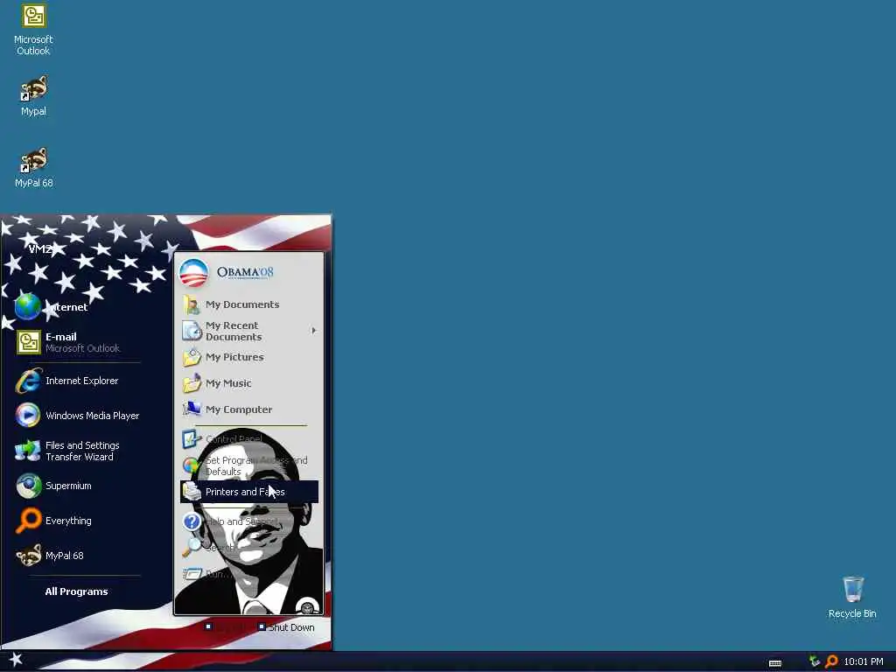This screenshot has width=896, height=672.
Task: Click Safely Remove Hardware tray icon
Action: pyautogui.click(x=815, y=661)
